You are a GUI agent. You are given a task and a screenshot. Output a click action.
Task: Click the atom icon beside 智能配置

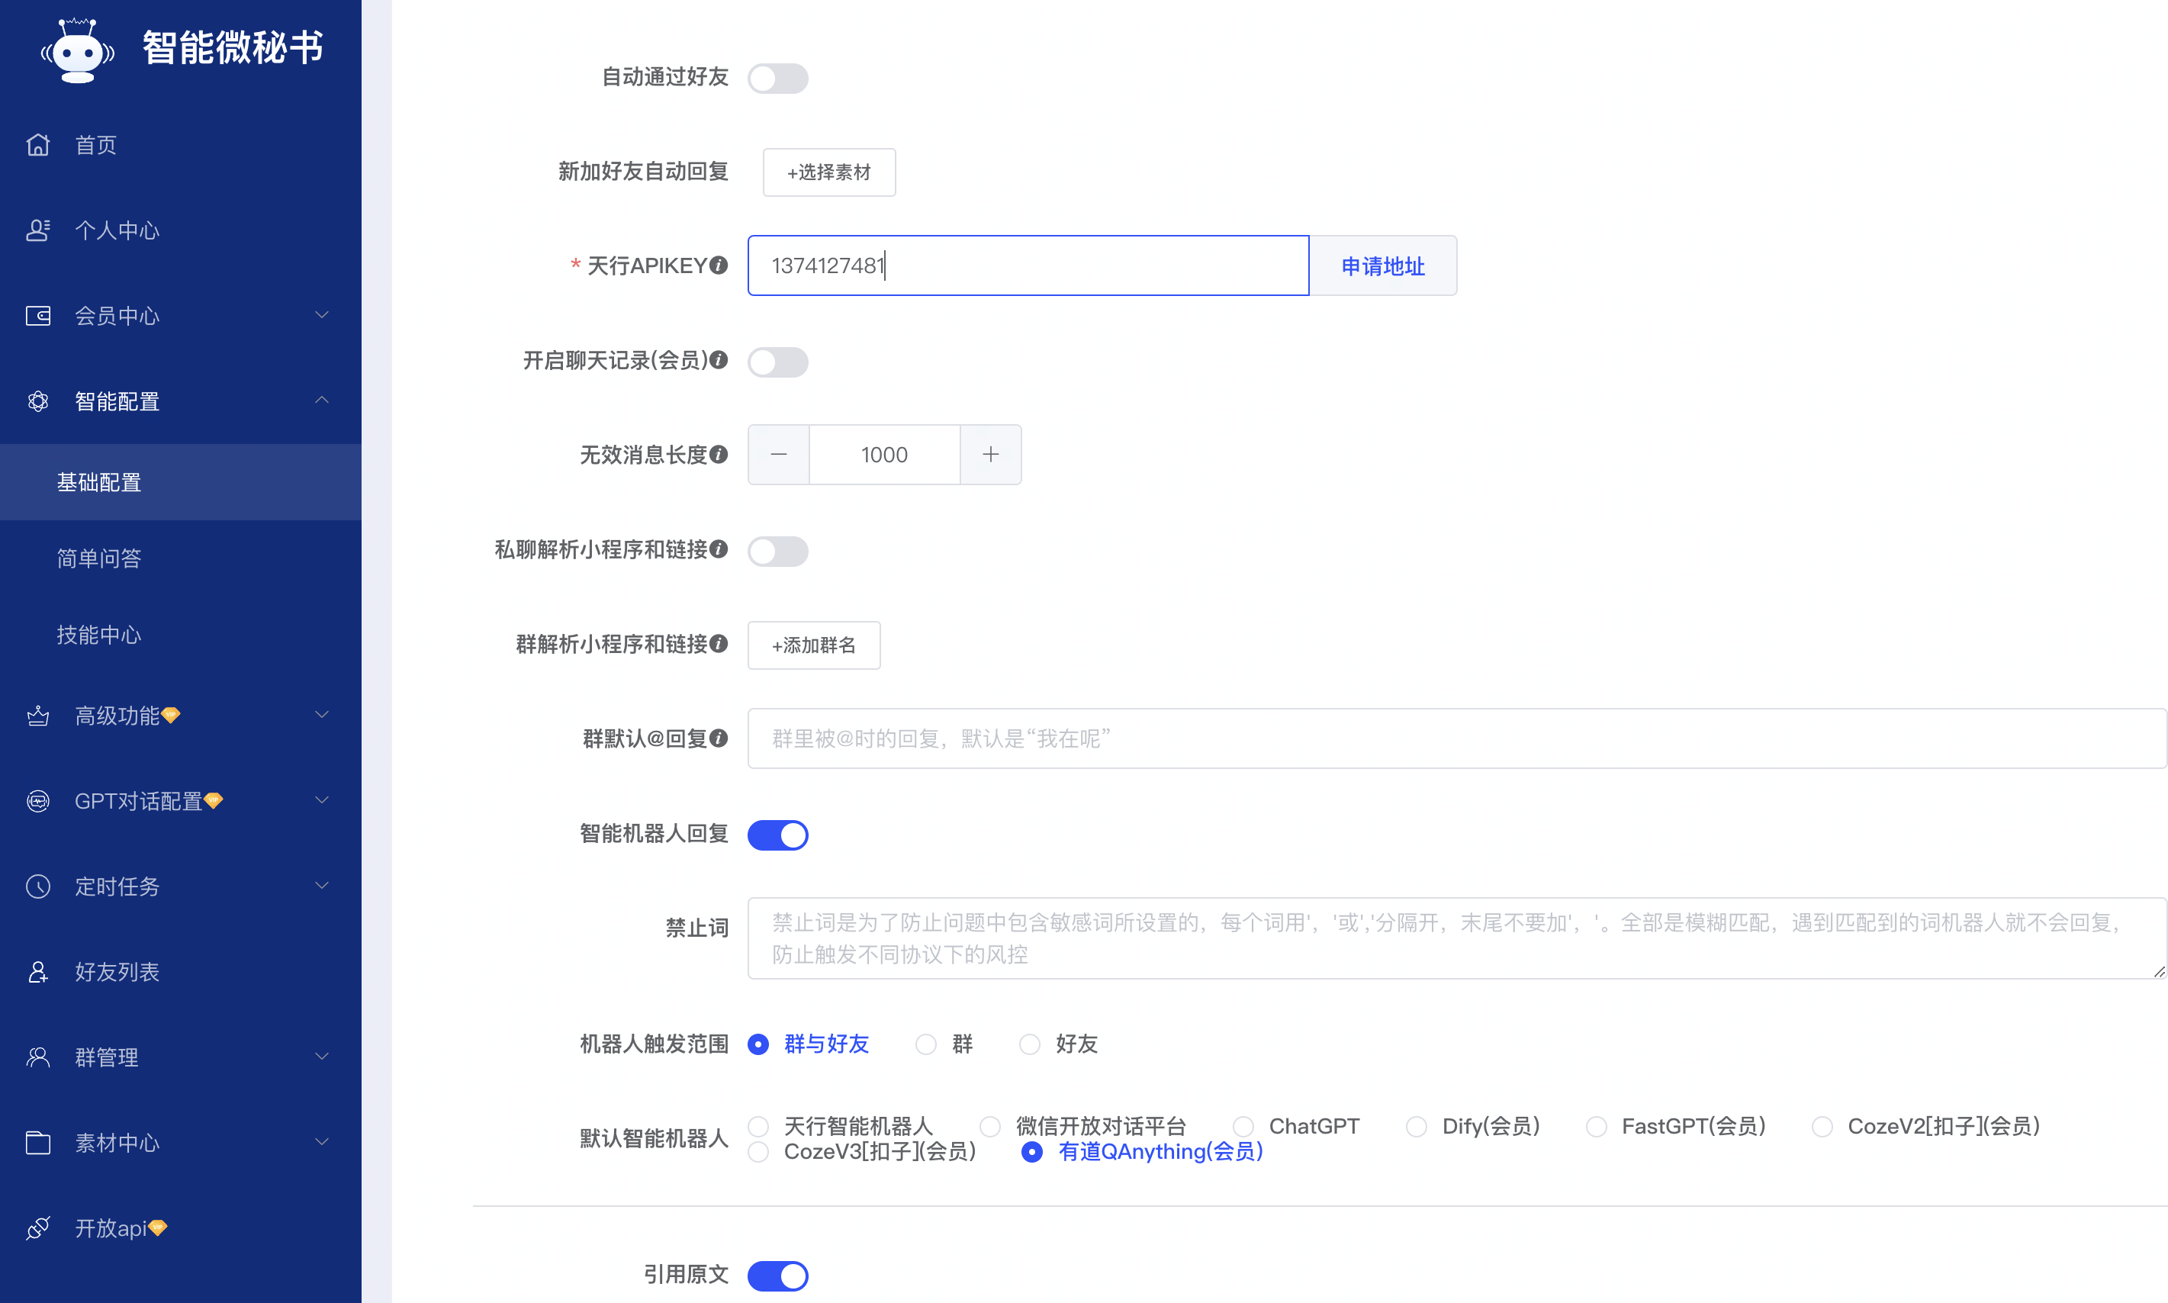(37, 401)
